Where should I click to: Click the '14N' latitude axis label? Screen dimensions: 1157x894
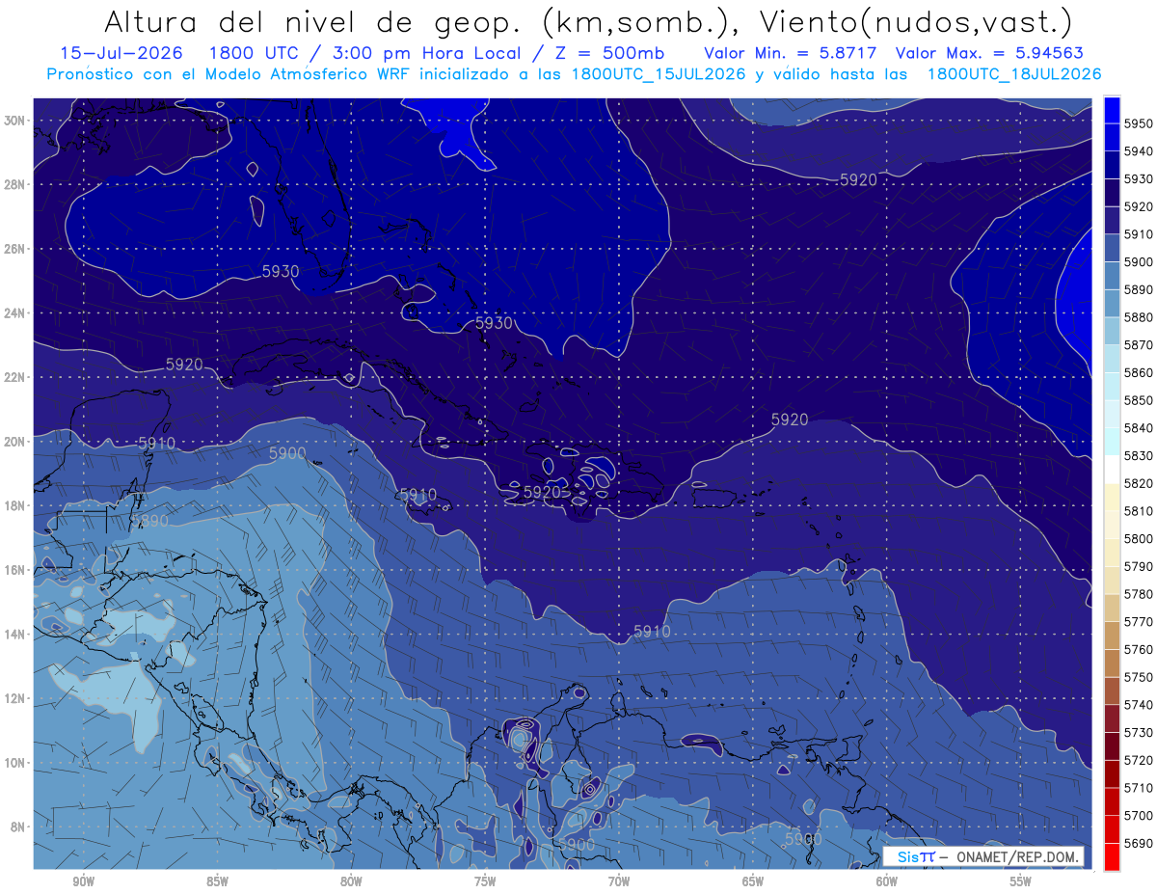pos(14,635)
